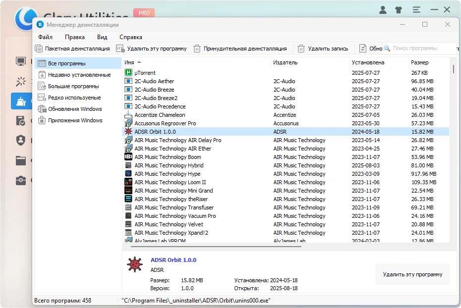Screen dimensions: 461x308
Task: Click the refresh 'Обно' toolbar icon
Action: (x=363, y=49)
